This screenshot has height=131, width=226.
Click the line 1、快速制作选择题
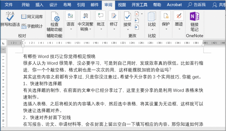pos(42,83)
